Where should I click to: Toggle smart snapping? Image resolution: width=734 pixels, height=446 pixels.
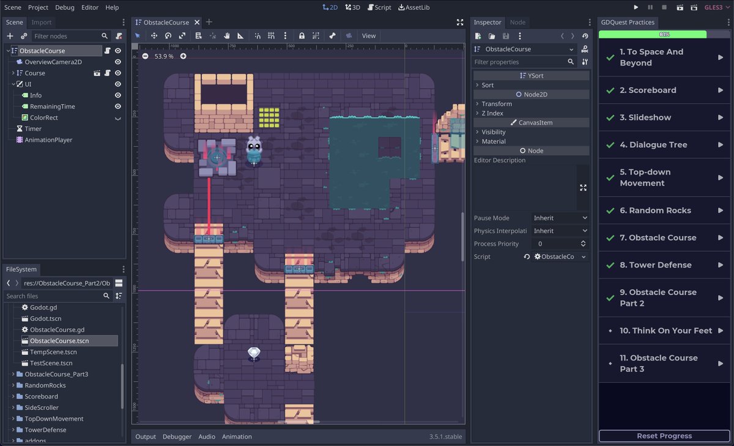point(258,35)
